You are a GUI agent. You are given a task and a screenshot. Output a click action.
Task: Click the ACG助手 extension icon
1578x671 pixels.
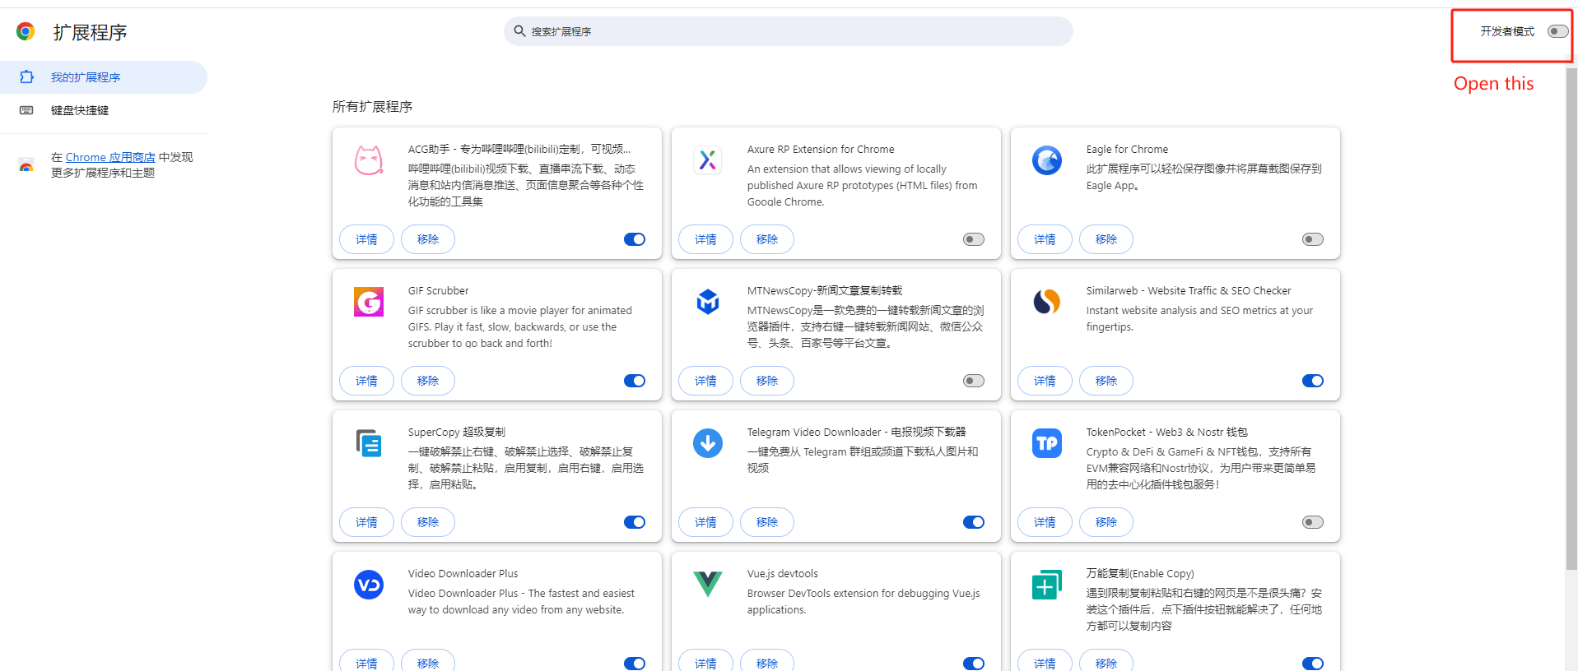click(369, 160)
